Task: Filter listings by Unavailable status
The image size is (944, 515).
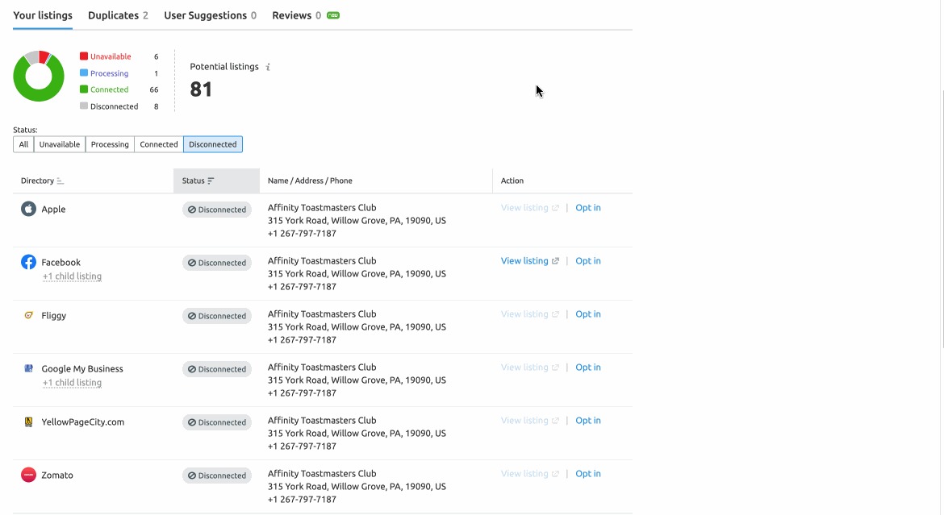Action: click(x=60, y=144)
